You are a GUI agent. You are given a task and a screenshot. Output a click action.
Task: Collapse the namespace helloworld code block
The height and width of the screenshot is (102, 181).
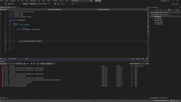tap(9, 20)
